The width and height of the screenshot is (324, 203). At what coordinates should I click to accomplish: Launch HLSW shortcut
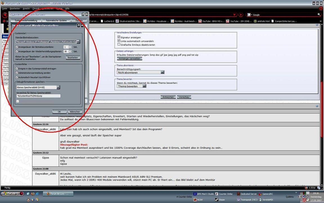tap(198, 200)
